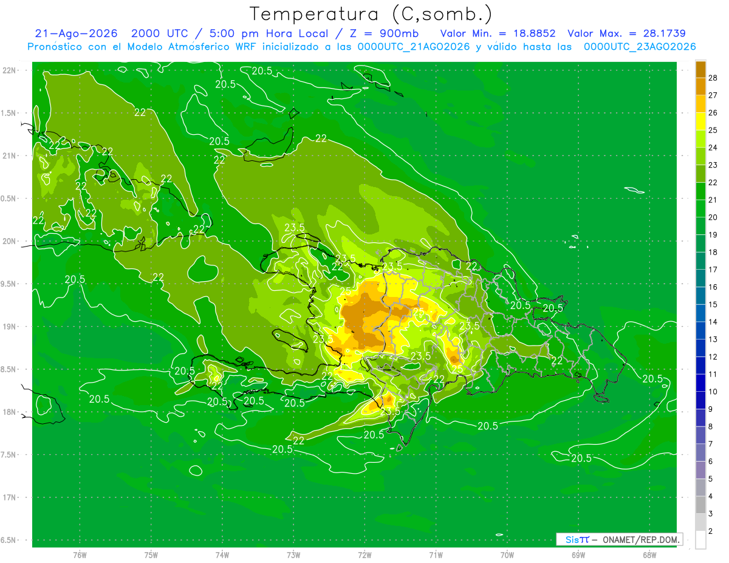Click the "19N" latitude axis label
This screenshot has width=729, height=563.
pyautogui.click(x=10, y=327)
